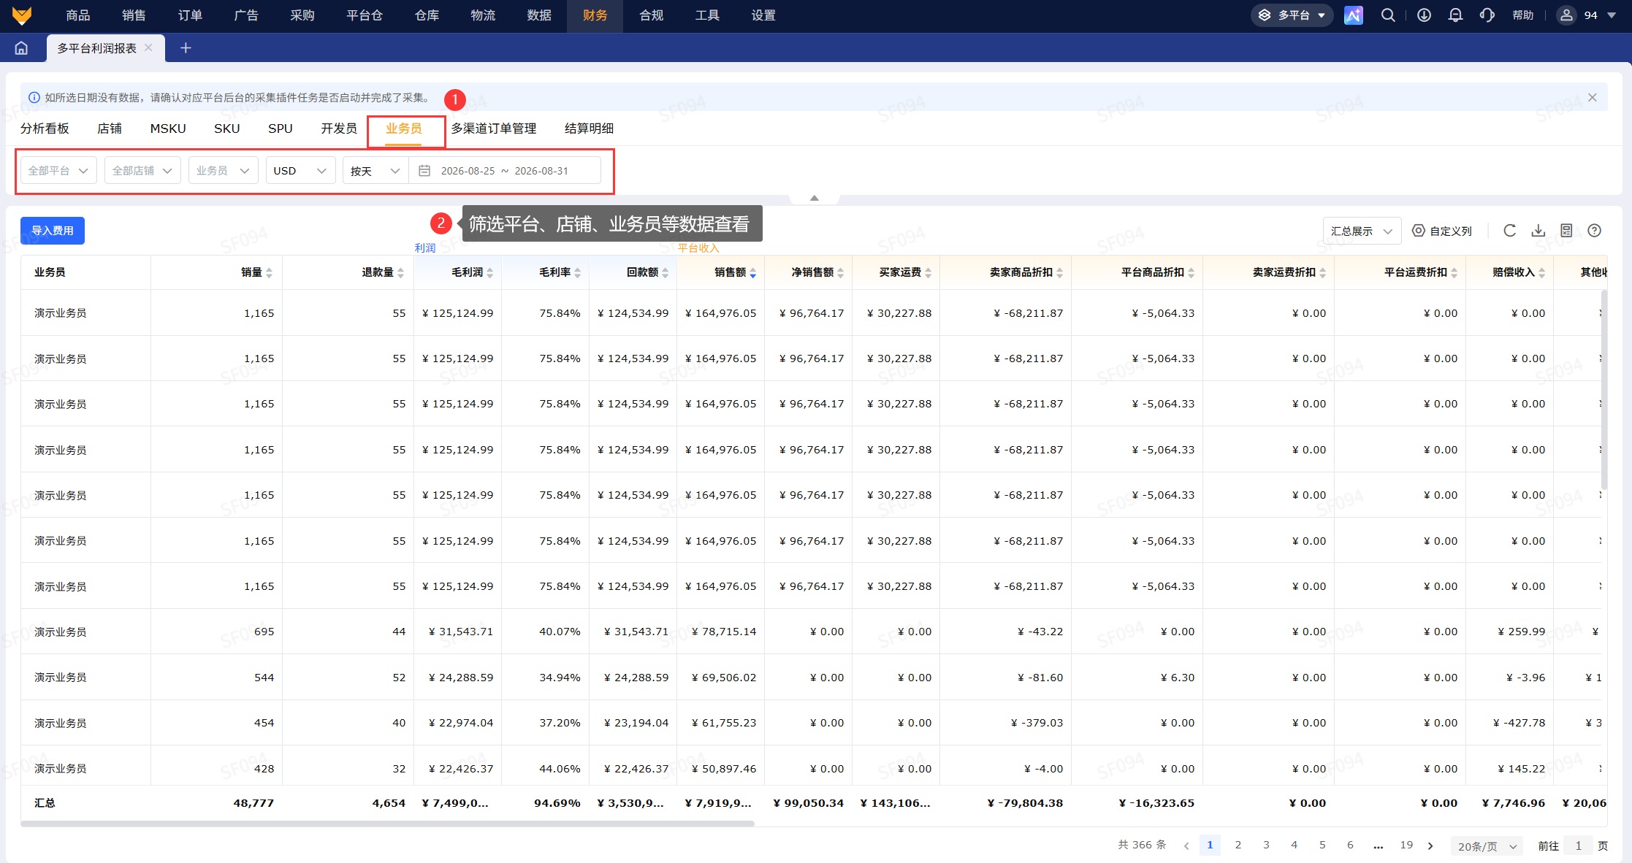Change the 20条/页 page size
The image size is (1632, 863).
[x=1487, y=846]
